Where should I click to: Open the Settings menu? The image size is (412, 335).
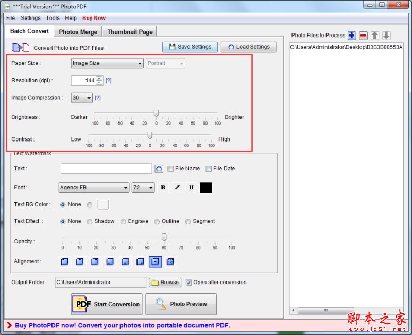tap(31, 18)
